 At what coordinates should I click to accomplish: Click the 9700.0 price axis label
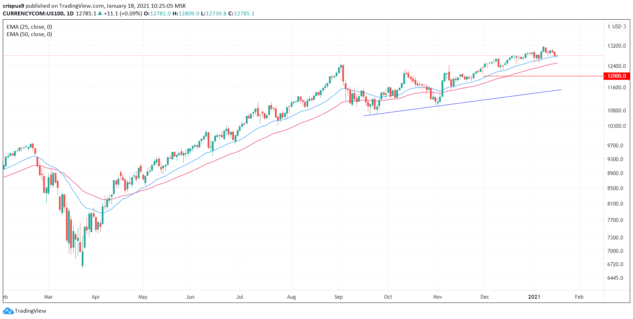pyautogui.click(x=615, y=146)
